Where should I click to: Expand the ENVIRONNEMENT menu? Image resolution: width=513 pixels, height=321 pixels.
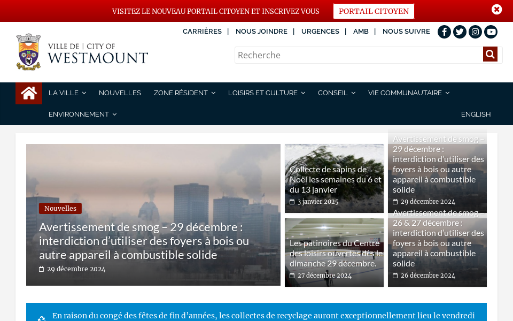79,114
